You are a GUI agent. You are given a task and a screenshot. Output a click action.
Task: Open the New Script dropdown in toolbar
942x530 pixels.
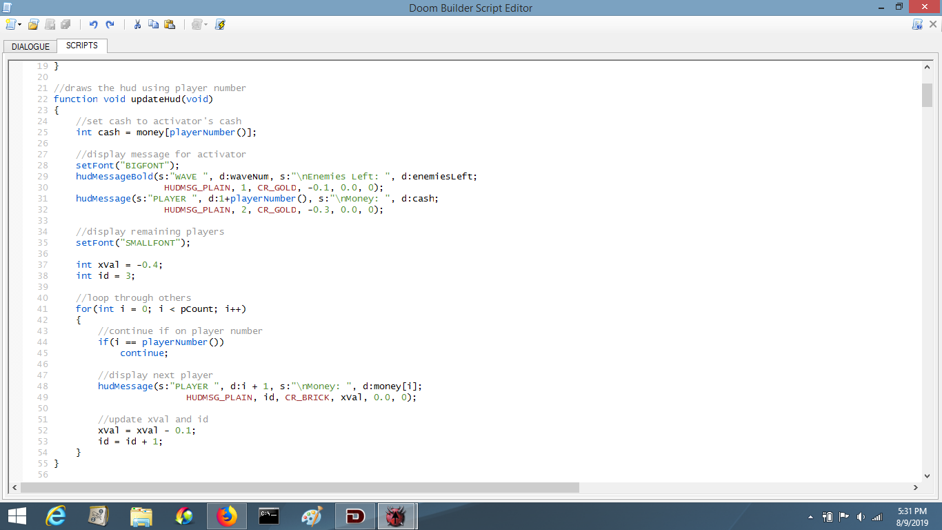click(13, 24)
